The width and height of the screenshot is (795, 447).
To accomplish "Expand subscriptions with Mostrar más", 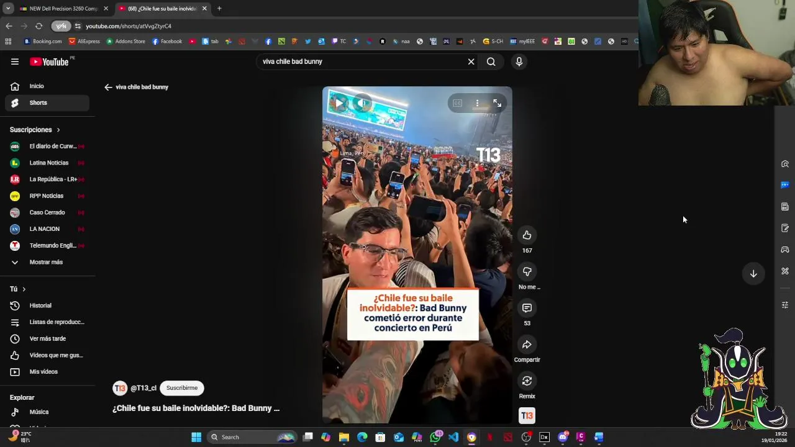I will (47, 262).
